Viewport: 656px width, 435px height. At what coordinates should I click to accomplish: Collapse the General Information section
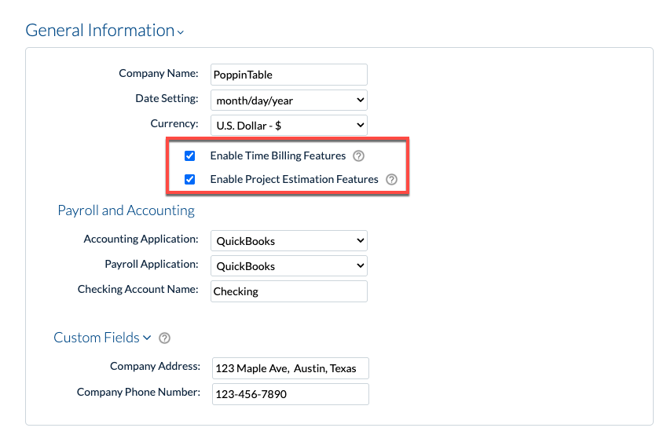(x=104, y=31)
